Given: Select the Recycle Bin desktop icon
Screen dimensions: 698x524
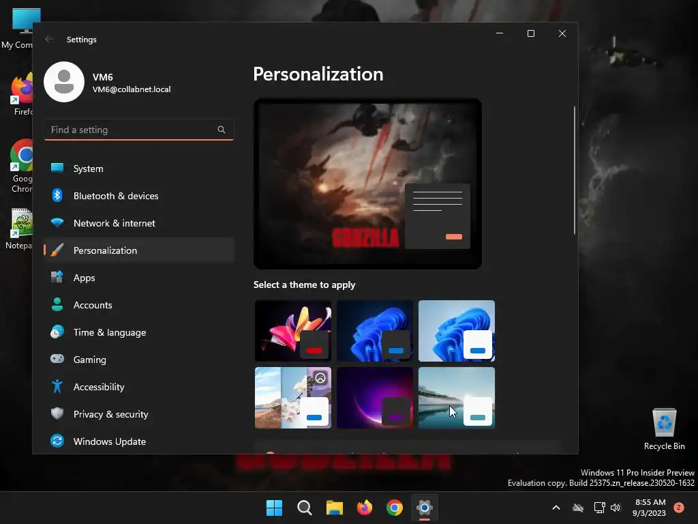Looking at the screenshot, I should (x=664, y=430).
